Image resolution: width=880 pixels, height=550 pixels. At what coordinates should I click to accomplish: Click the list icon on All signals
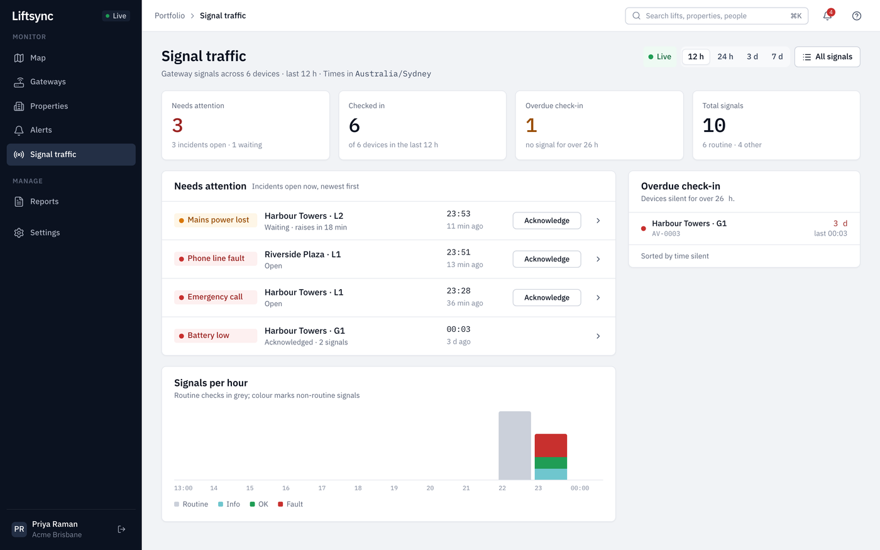pos(807,57)
